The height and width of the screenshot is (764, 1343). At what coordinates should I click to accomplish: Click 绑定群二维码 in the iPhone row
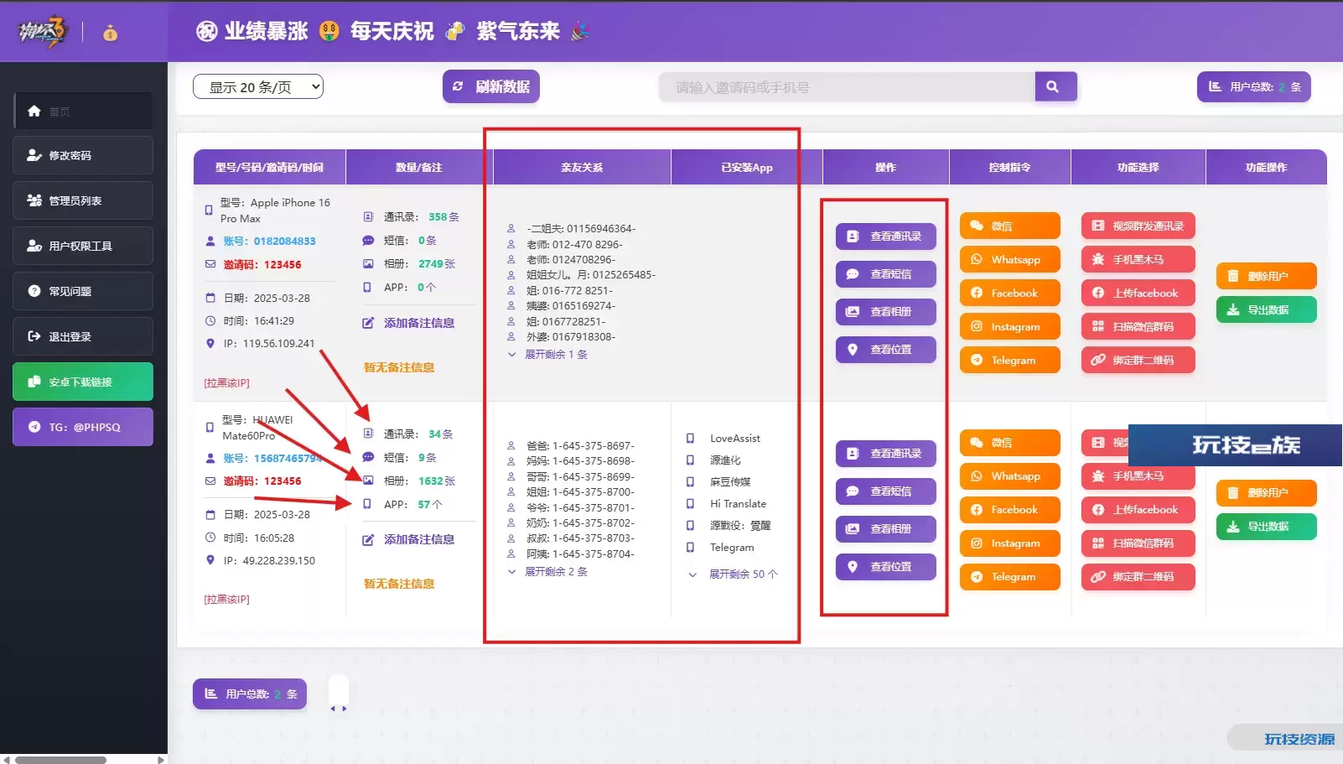click(x=1138, y=360)
